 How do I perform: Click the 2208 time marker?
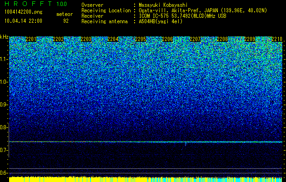tap(222, 39)
